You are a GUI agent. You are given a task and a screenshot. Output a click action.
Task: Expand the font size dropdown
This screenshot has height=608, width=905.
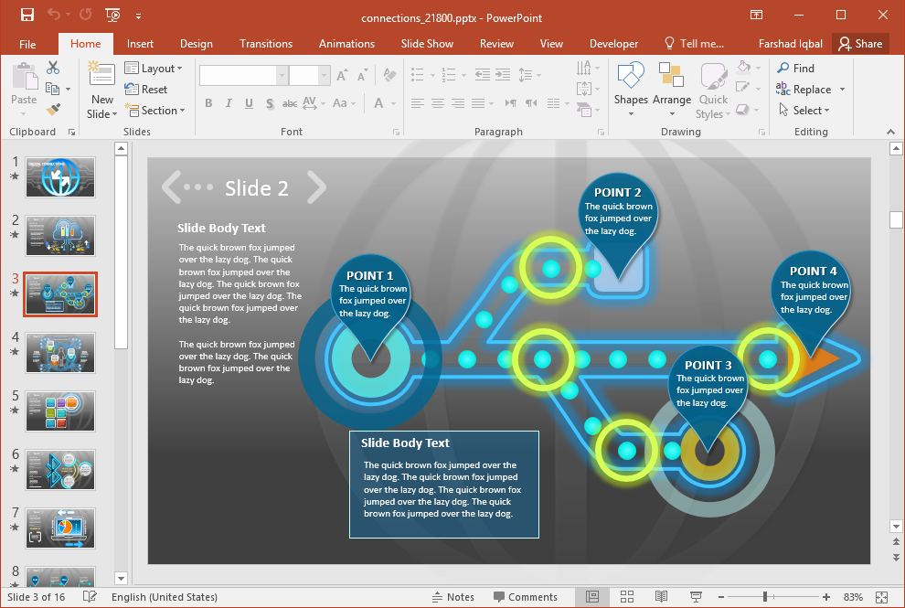click(x=324, y=74)
